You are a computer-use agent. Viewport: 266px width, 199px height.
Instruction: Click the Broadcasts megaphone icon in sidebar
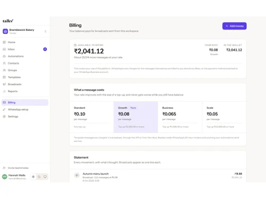pos(4,84)
